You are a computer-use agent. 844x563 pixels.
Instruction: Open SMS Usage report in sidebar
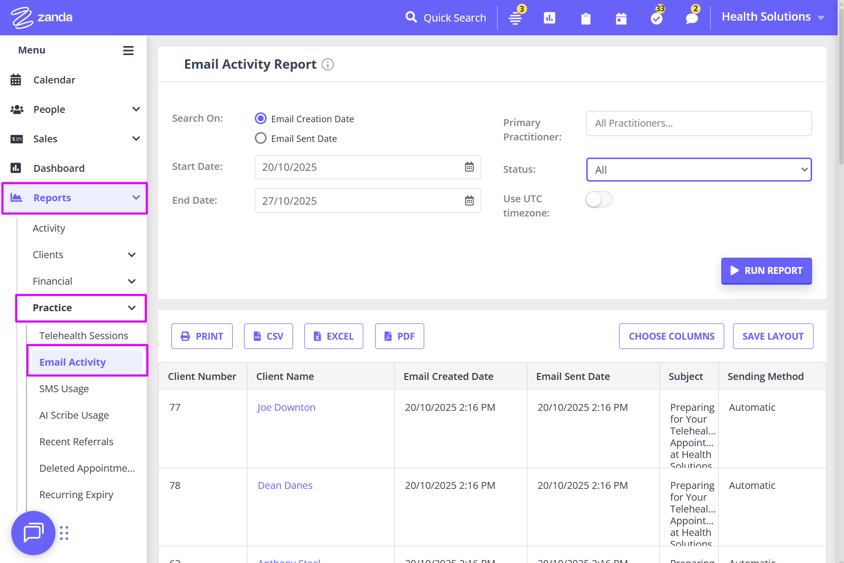[x=64, y=389]
